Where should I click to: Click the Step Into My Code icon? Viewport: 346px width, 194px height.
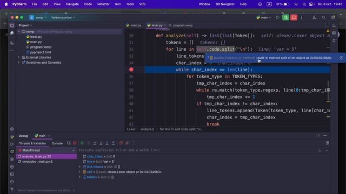point(107,143)
